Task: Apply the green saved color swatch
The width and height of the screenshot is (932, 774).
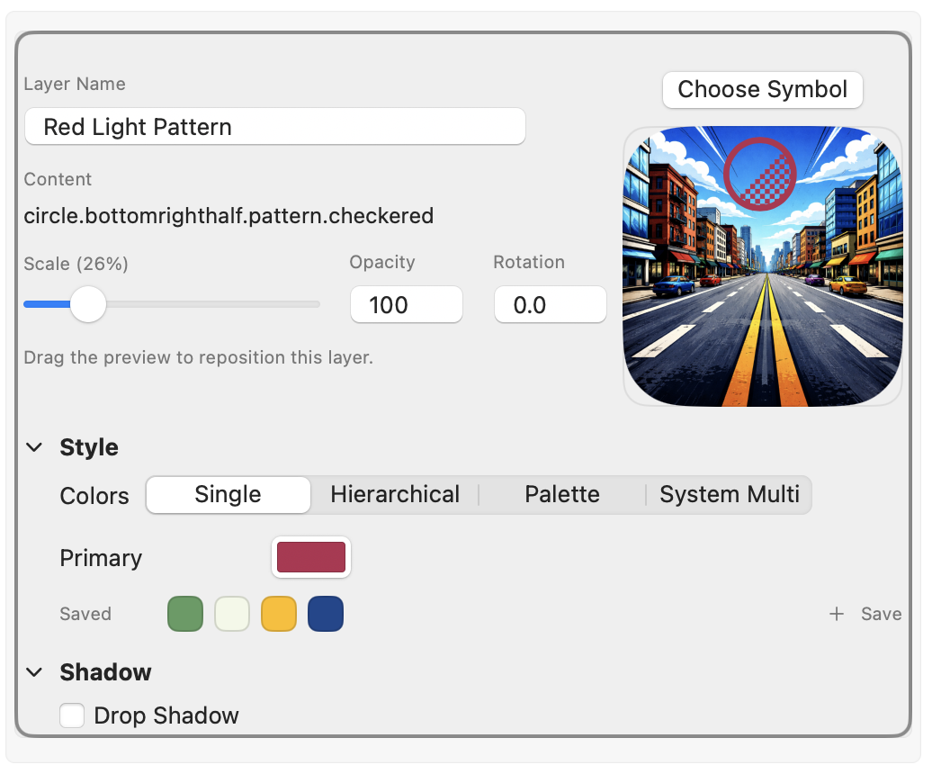Action: pos(185,614)
